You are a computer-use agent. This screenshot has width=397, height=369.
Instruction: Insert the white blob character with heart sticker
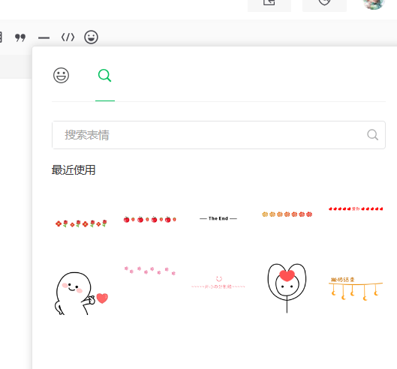(81, 293)
